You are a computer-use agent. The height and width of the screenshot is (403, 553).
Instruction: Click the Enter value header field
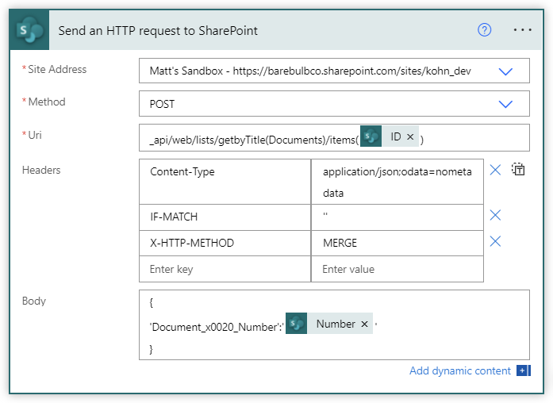[397, 270]
